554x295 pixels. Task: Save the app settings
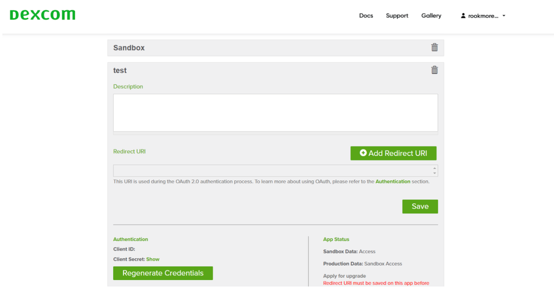coord(420,206)
